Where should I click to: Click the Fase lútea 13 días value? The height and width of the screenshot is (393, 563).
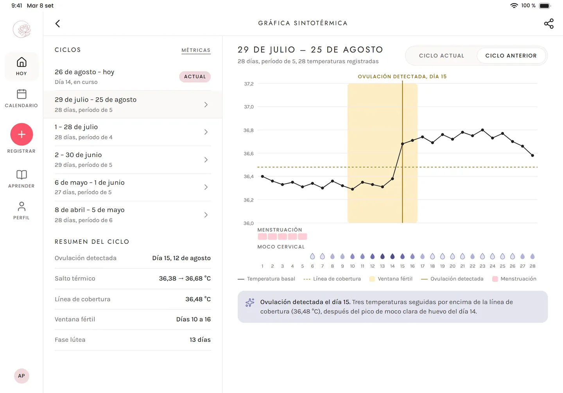pos(200,340)
